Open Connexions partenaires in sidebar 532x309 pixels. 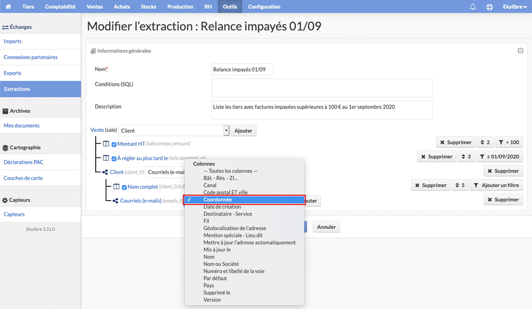click(x=40, y=57)
